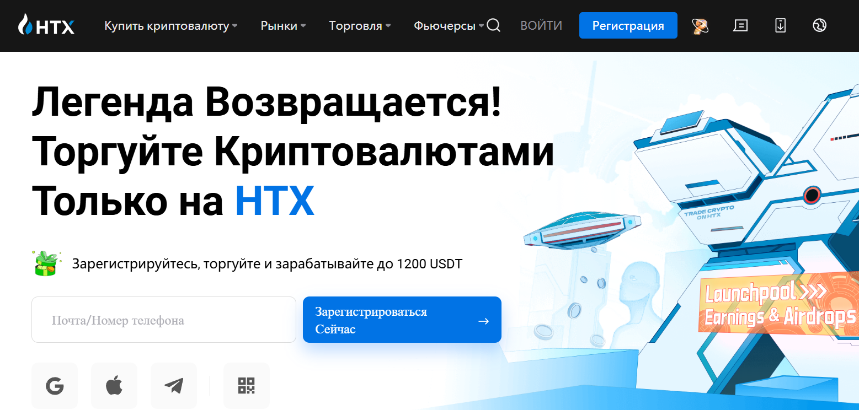Expand the Купить криптовалюту menu
859x410 pixels.
pos(171,26)
